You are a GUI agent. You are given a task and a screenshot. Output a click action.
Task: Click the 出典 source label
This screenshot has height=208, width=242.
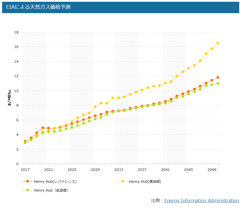(x=156, y=201)
